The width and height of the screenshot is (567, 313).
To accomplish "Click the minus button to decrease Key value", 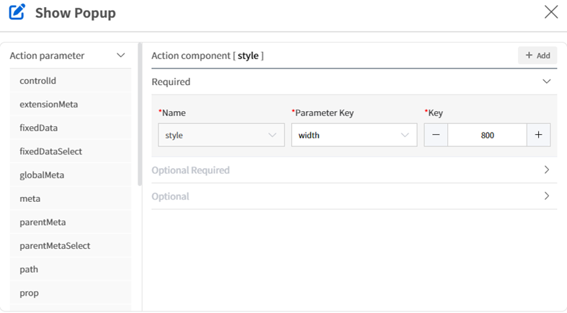I will 436,135.
